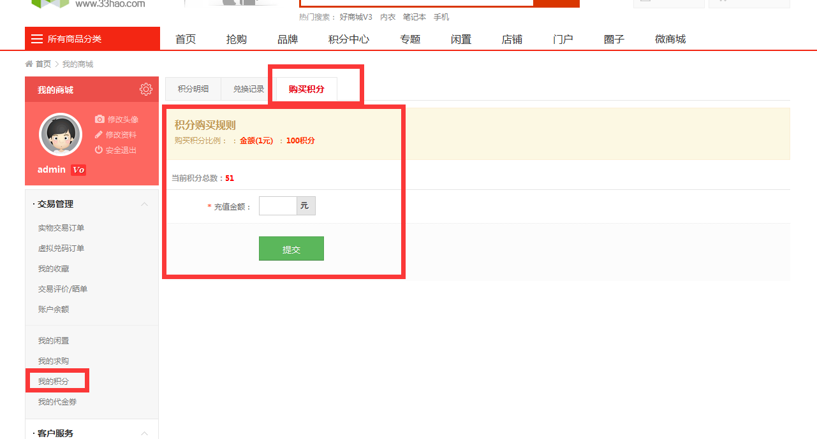This screenshot has width=817, height=439.
Task: Click hot search term 好商城V3
Action: [x=356, y=17]
